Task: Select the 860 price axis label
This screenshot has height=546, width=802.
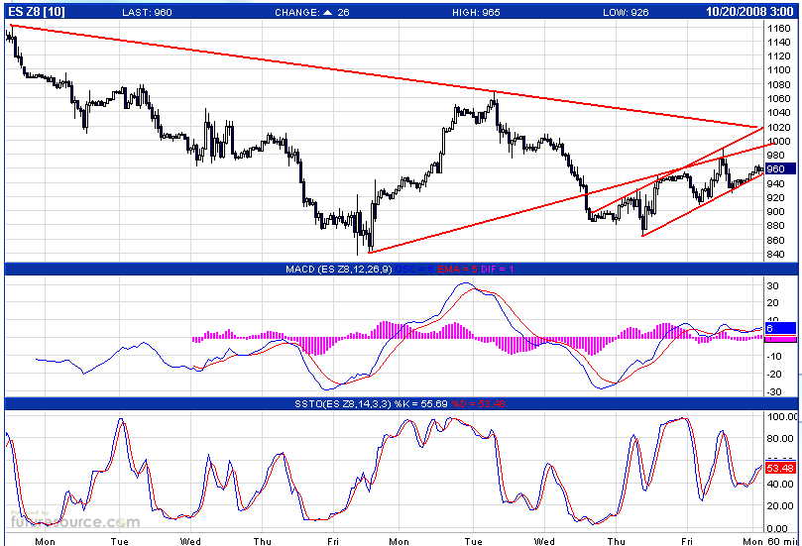Action: 775,240
